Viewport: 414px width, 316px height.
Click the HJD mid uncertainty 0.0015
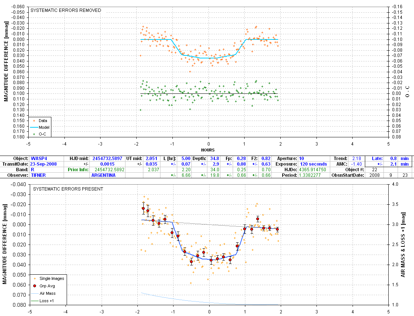point(108,164)
